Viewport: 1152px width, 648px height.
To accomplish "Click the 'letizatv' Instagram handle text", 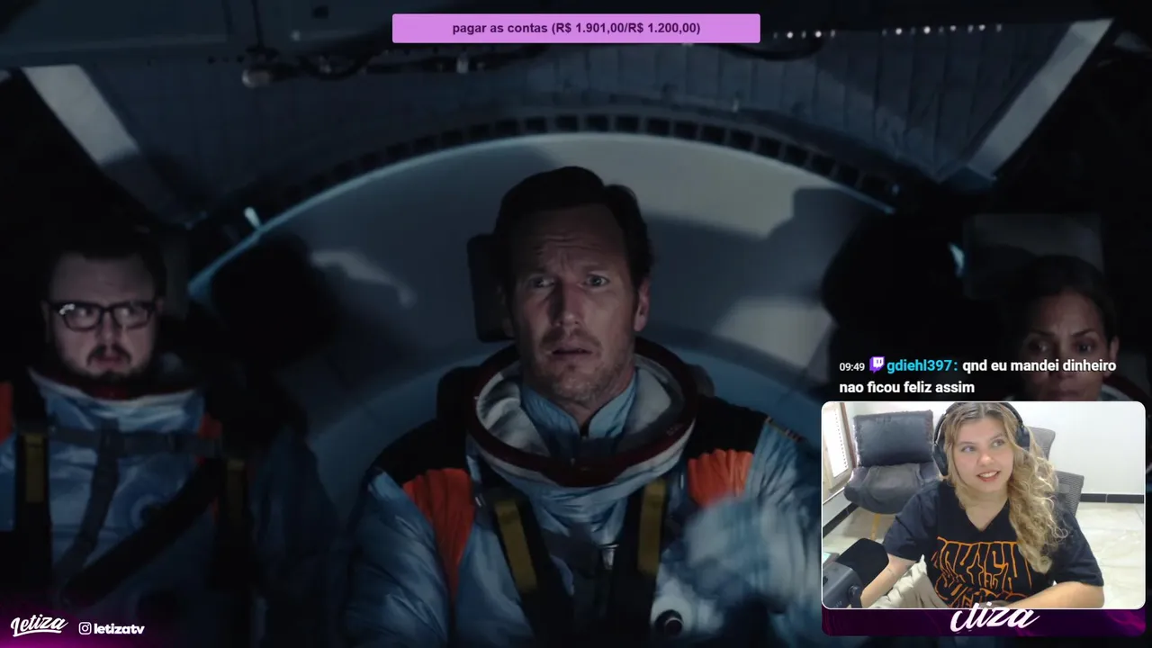I will [119, 628].
